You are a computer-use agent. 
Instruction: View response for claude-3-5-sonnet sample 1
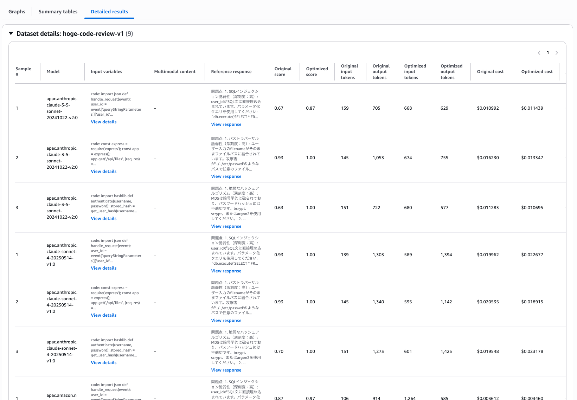point(226,124)
